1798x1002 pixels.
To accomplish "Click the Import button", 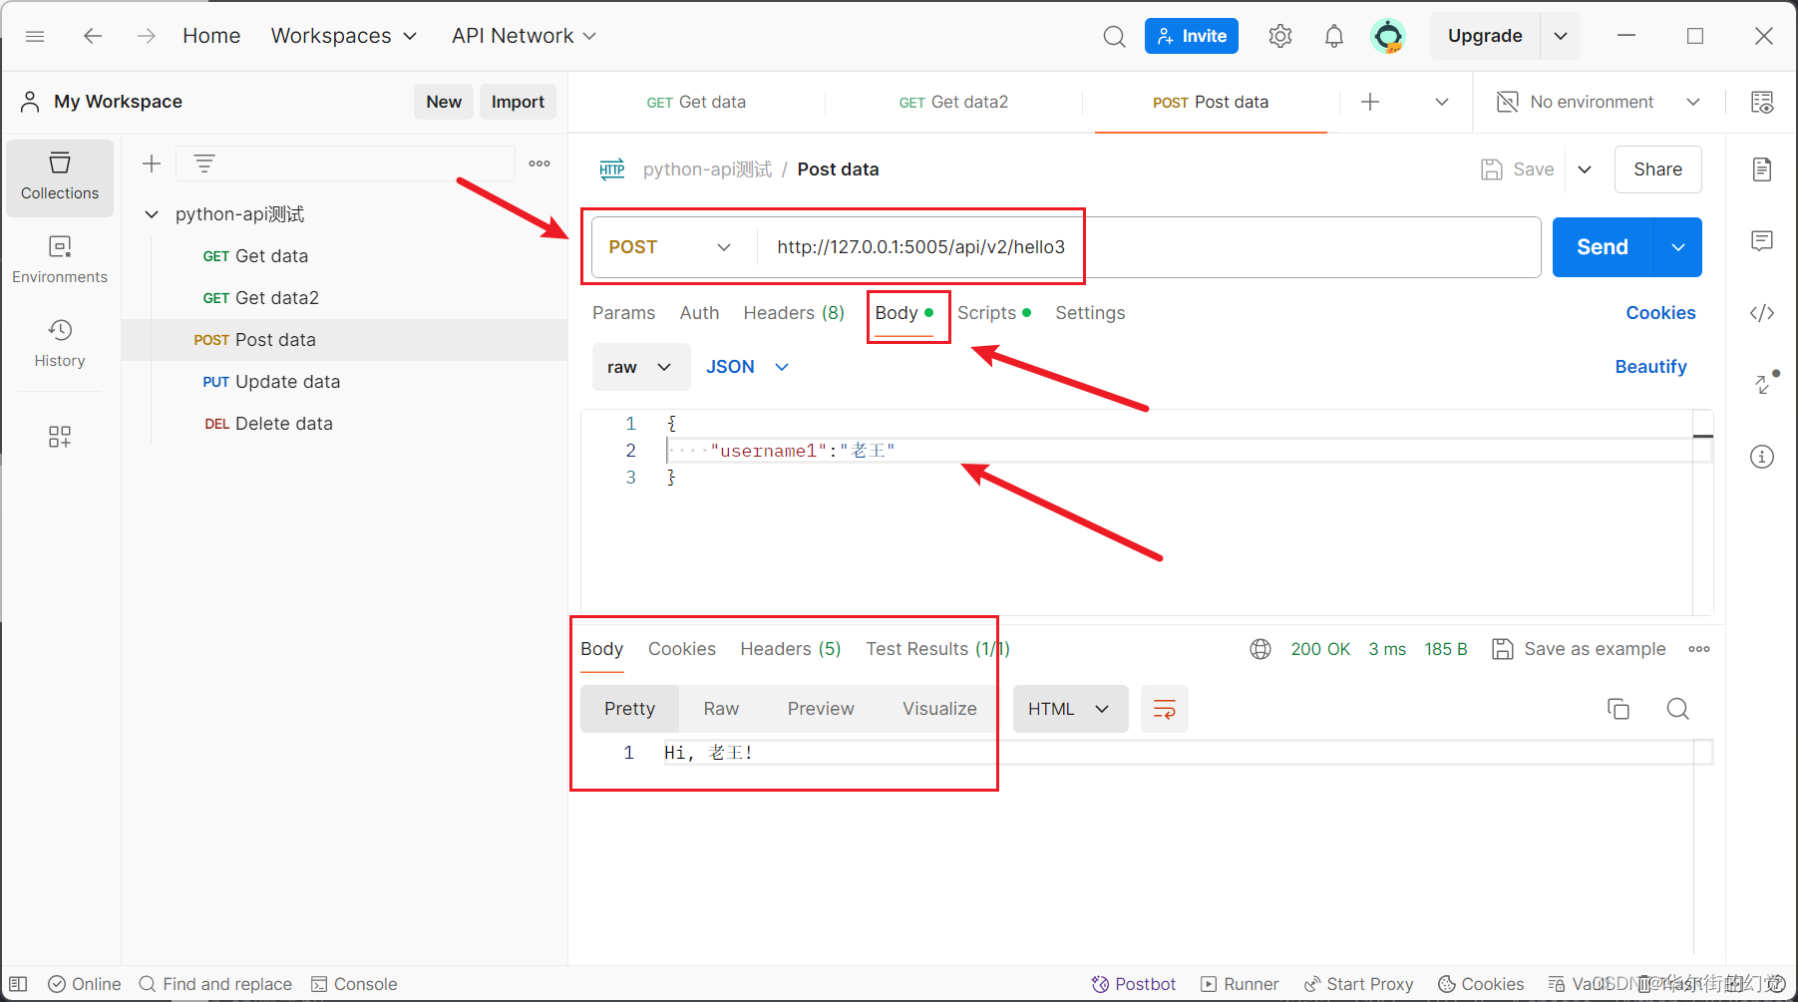I will pyautogui.click(x=518, y=102).
